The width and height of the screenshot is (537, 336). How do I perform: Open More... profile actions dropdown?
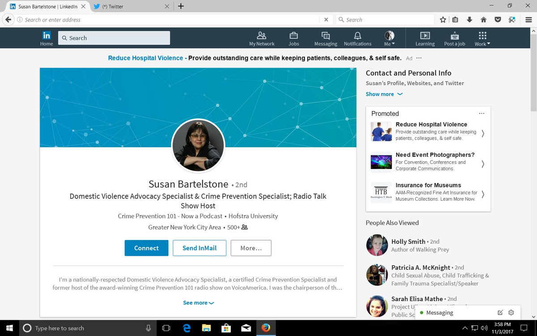[251, 248]
